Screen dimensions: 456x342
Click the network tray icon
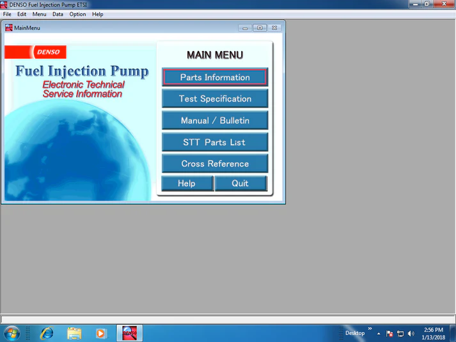click(x=400, y=334)
